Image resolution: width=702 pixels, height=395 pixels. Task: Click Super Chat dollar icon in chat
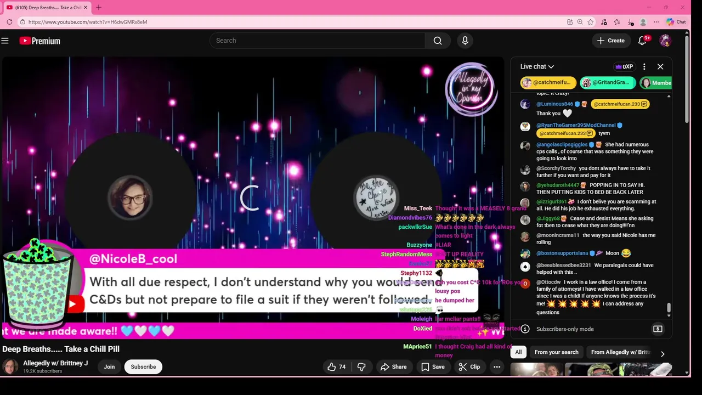(x=658, y=329)
